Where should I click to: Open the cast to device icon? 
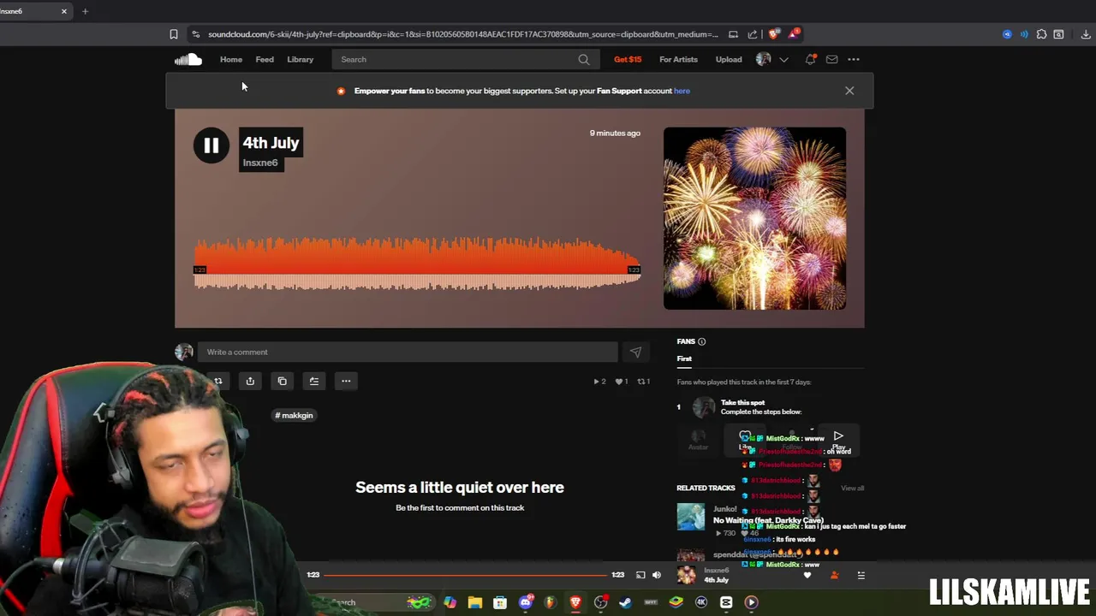coord(640,575)
